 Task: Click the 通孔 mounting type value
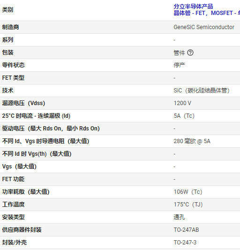click(x=179, y=217)
